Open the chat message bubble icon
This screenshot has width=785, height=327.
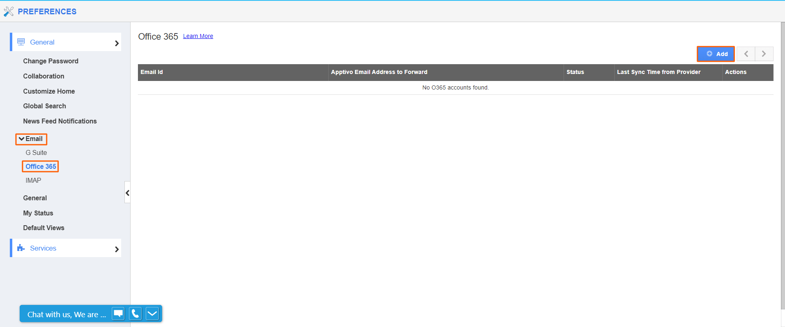(x=118, y=314)
